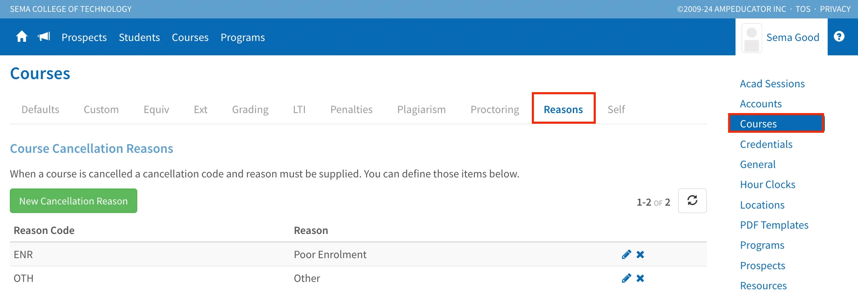This screenshot has width=858, height=295.
Task: Open the Plagiarism tab
Action: [421, 109]
